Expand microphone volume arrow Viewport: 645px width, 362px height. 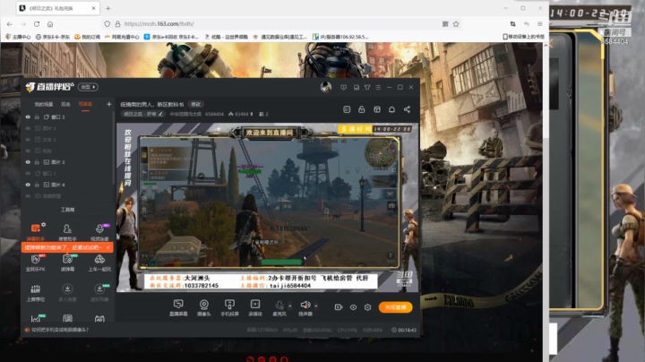coord(290,306)
